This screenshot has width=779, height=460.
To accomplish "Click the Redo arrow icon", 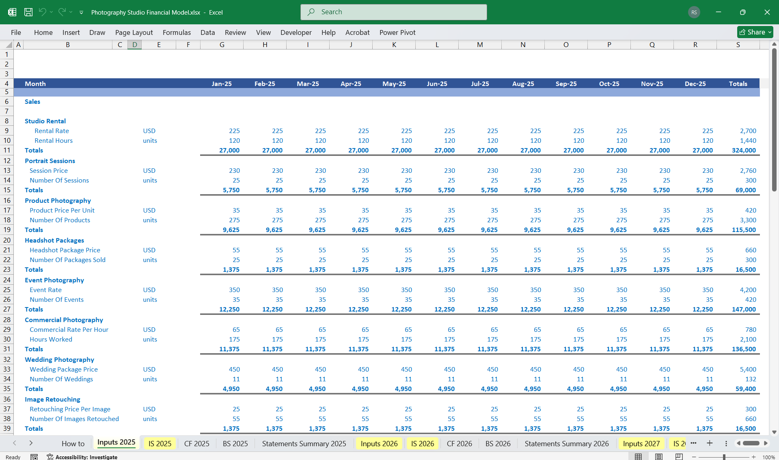I will (62, 12).
